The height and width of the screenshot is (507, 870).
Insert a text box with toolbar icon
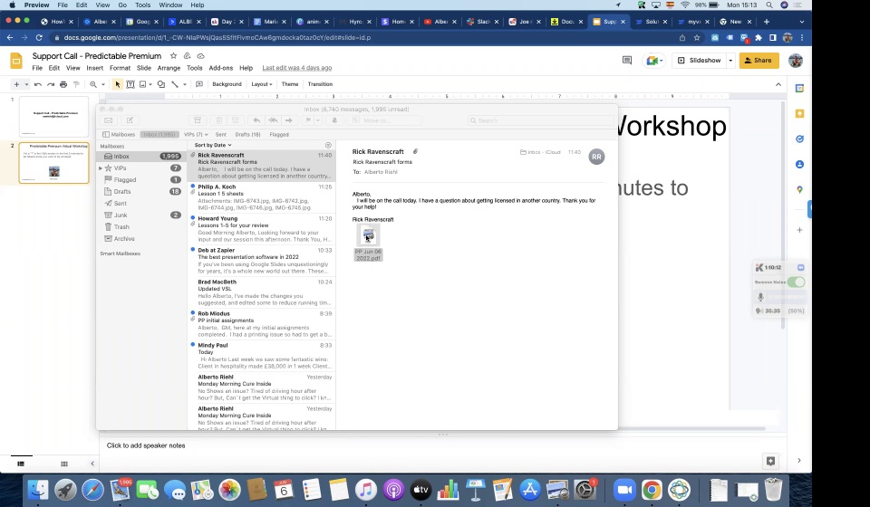point(130,84)
